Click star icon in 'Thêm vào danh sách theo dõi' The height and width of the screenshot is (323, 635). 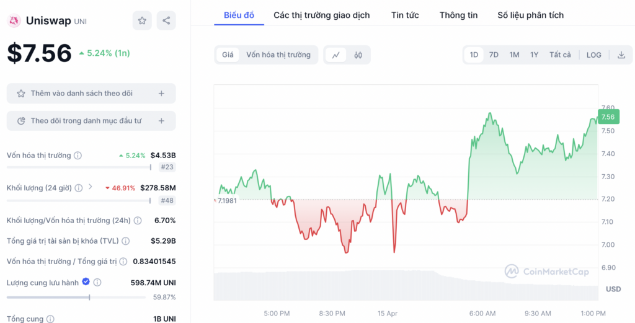click(21, 94)
